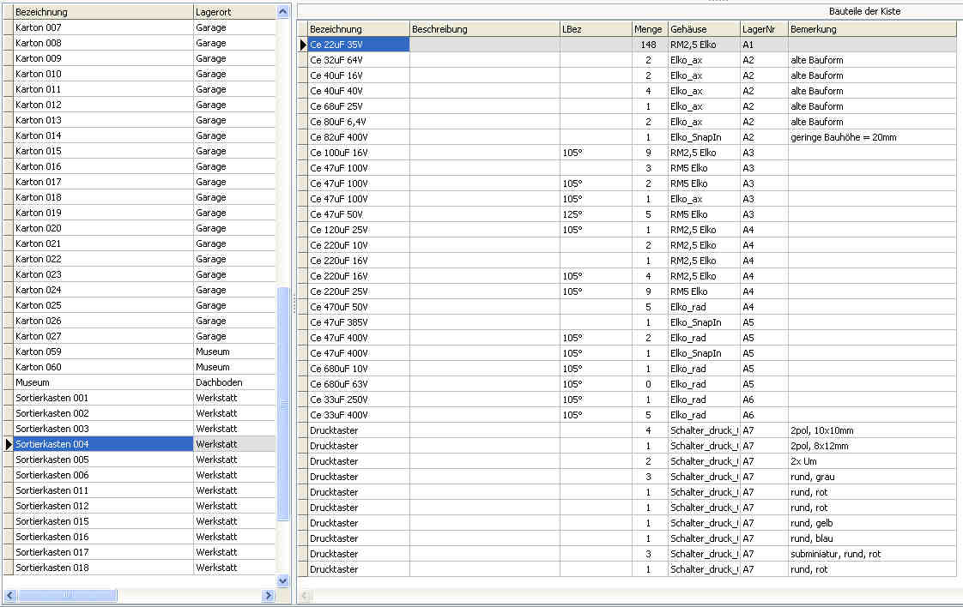Click the 'rund, grau' remark cell
The width and height of the screenshot is (963, 607).
(872, 477)
